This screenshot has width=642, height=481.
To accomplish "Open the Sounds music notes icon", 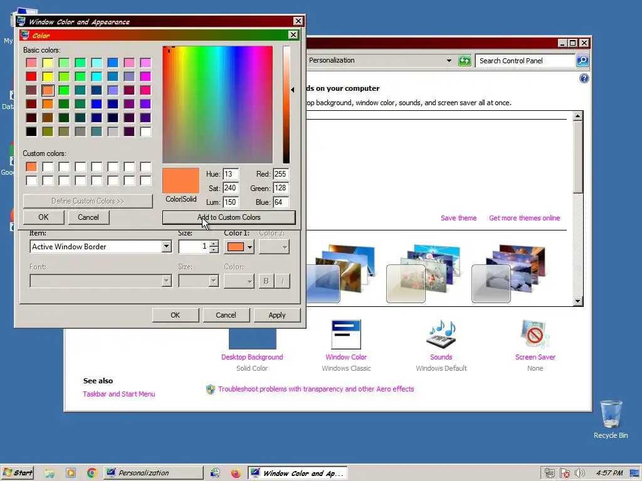I will (441, 334).
